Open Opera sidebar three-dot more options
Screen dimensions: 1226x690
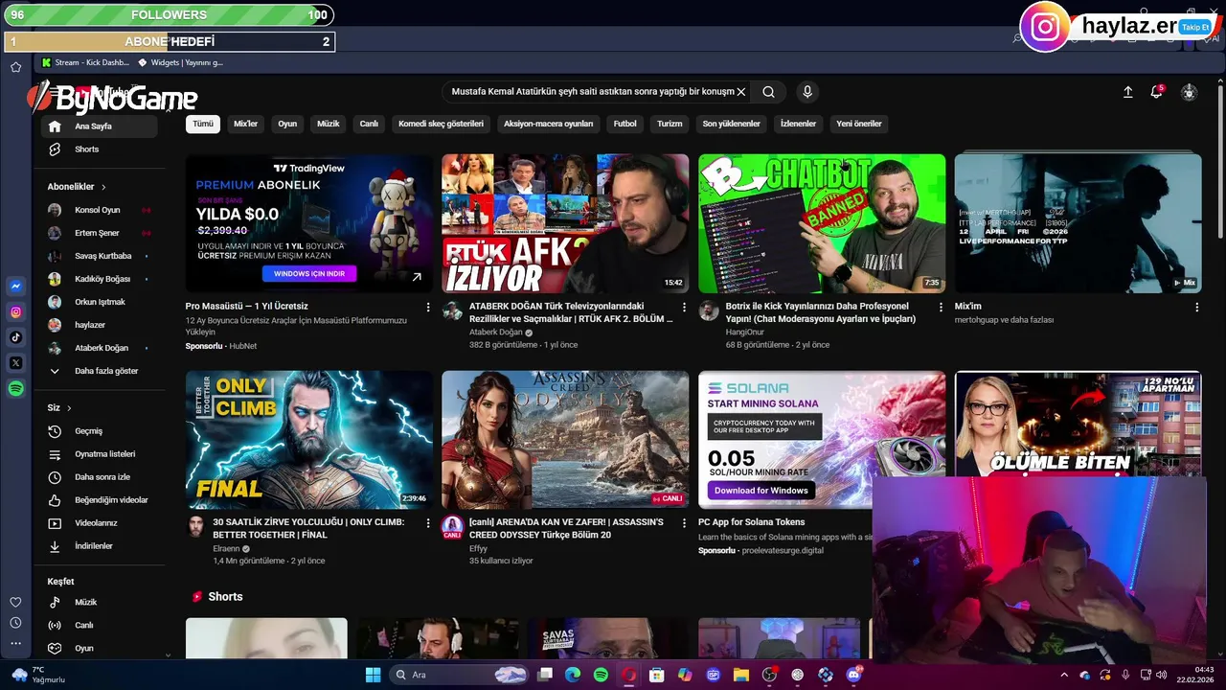[15, 643]
